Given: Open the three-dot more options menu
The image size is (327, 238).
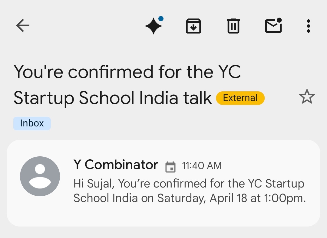Looking at the screenshot, I should point(308,26).
